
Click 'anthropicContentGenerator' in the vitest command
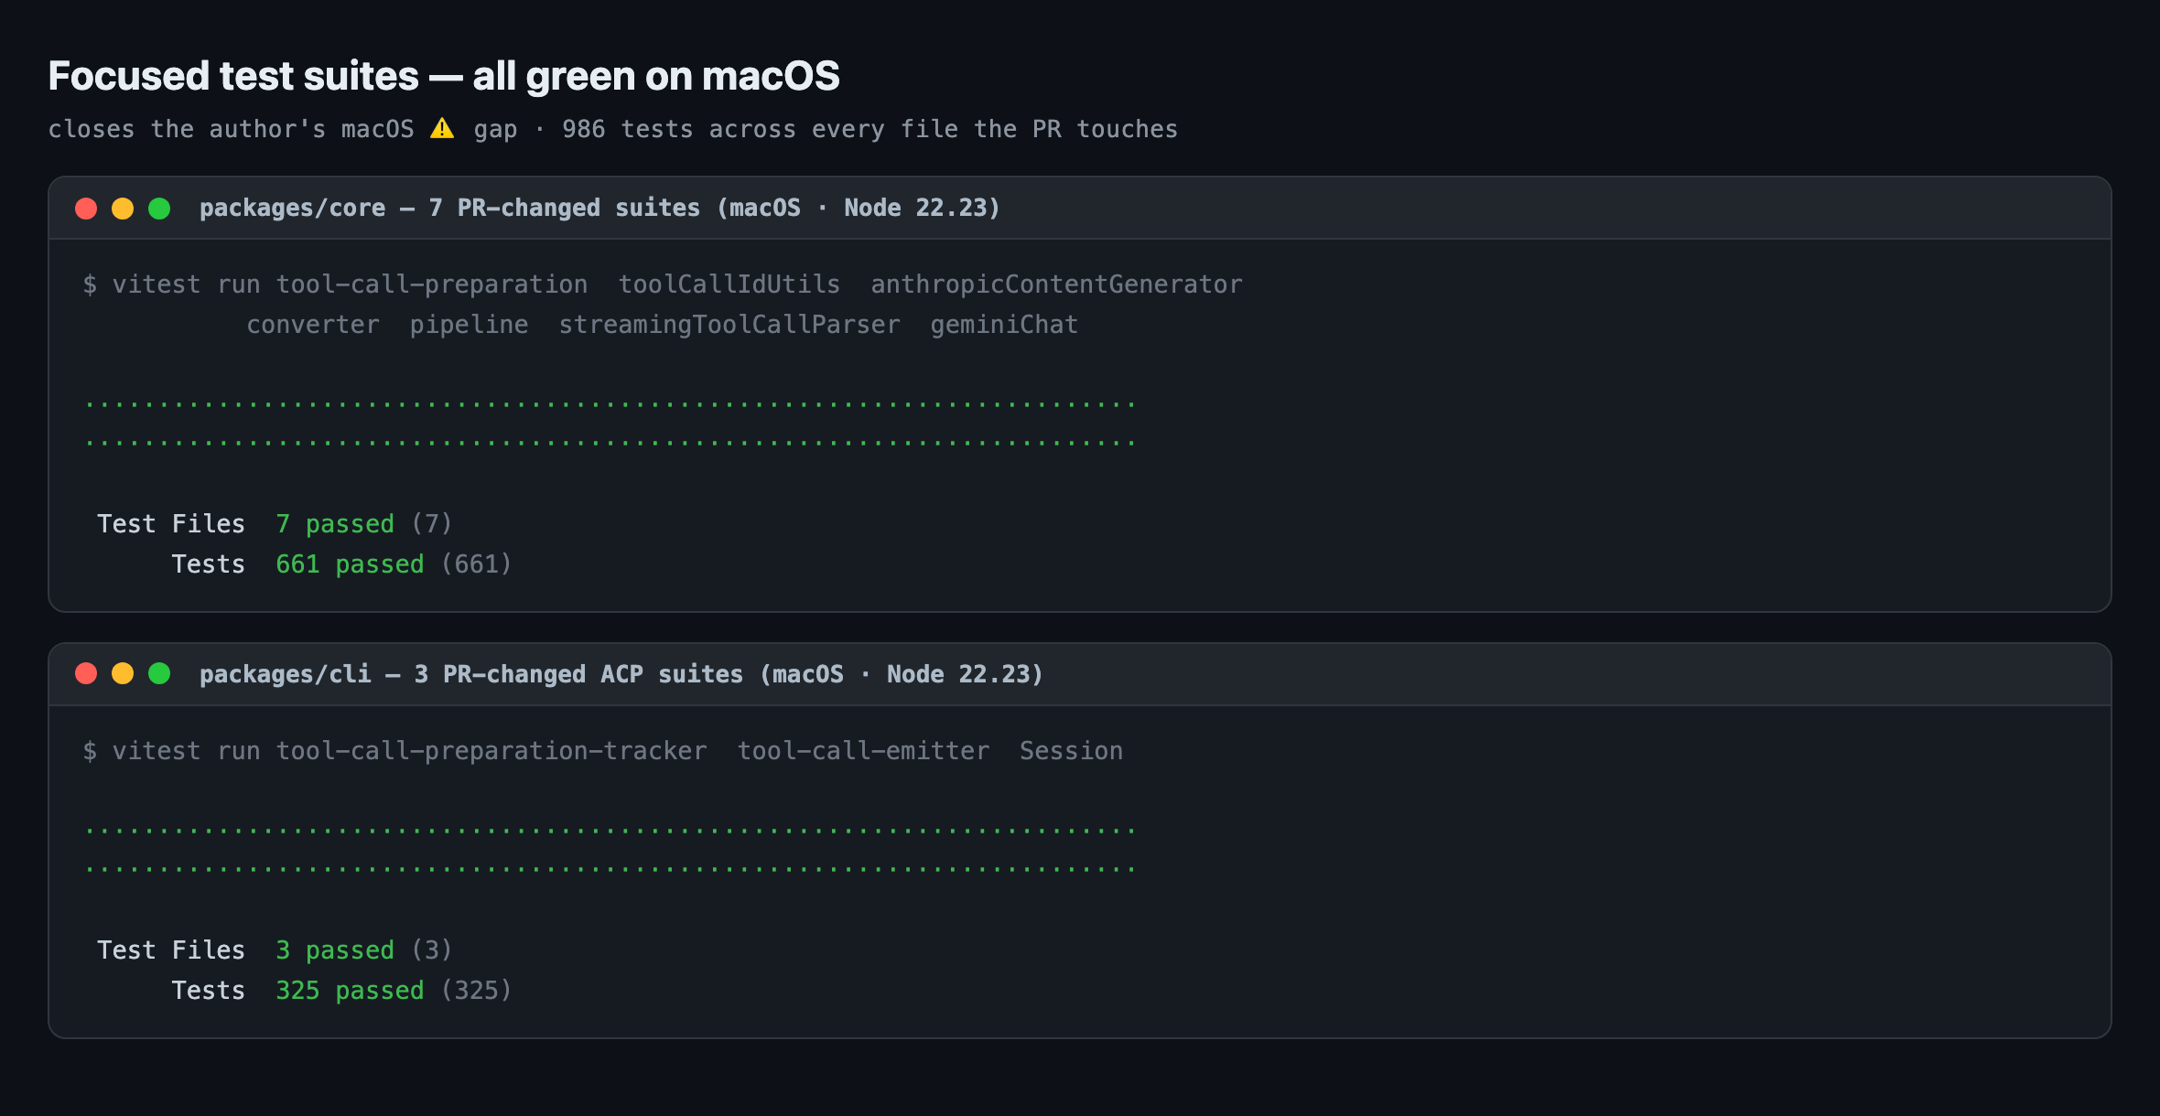click(1056, 284)
